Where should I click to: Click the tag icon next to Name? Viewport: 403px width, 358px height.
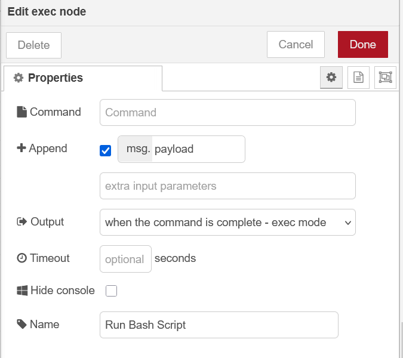[x=22, y=324]
